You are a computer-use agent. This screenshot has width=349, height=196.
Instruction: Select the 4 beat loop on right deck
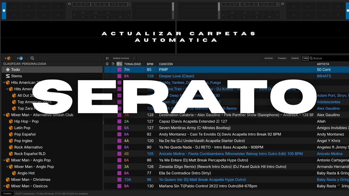click(x=244, y=17)
